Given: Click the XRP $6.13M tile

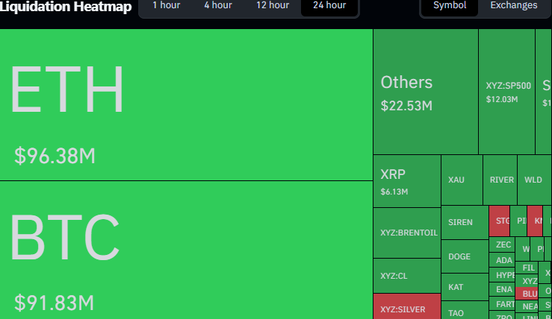Looking at the screenshot, I should point(406,181).
